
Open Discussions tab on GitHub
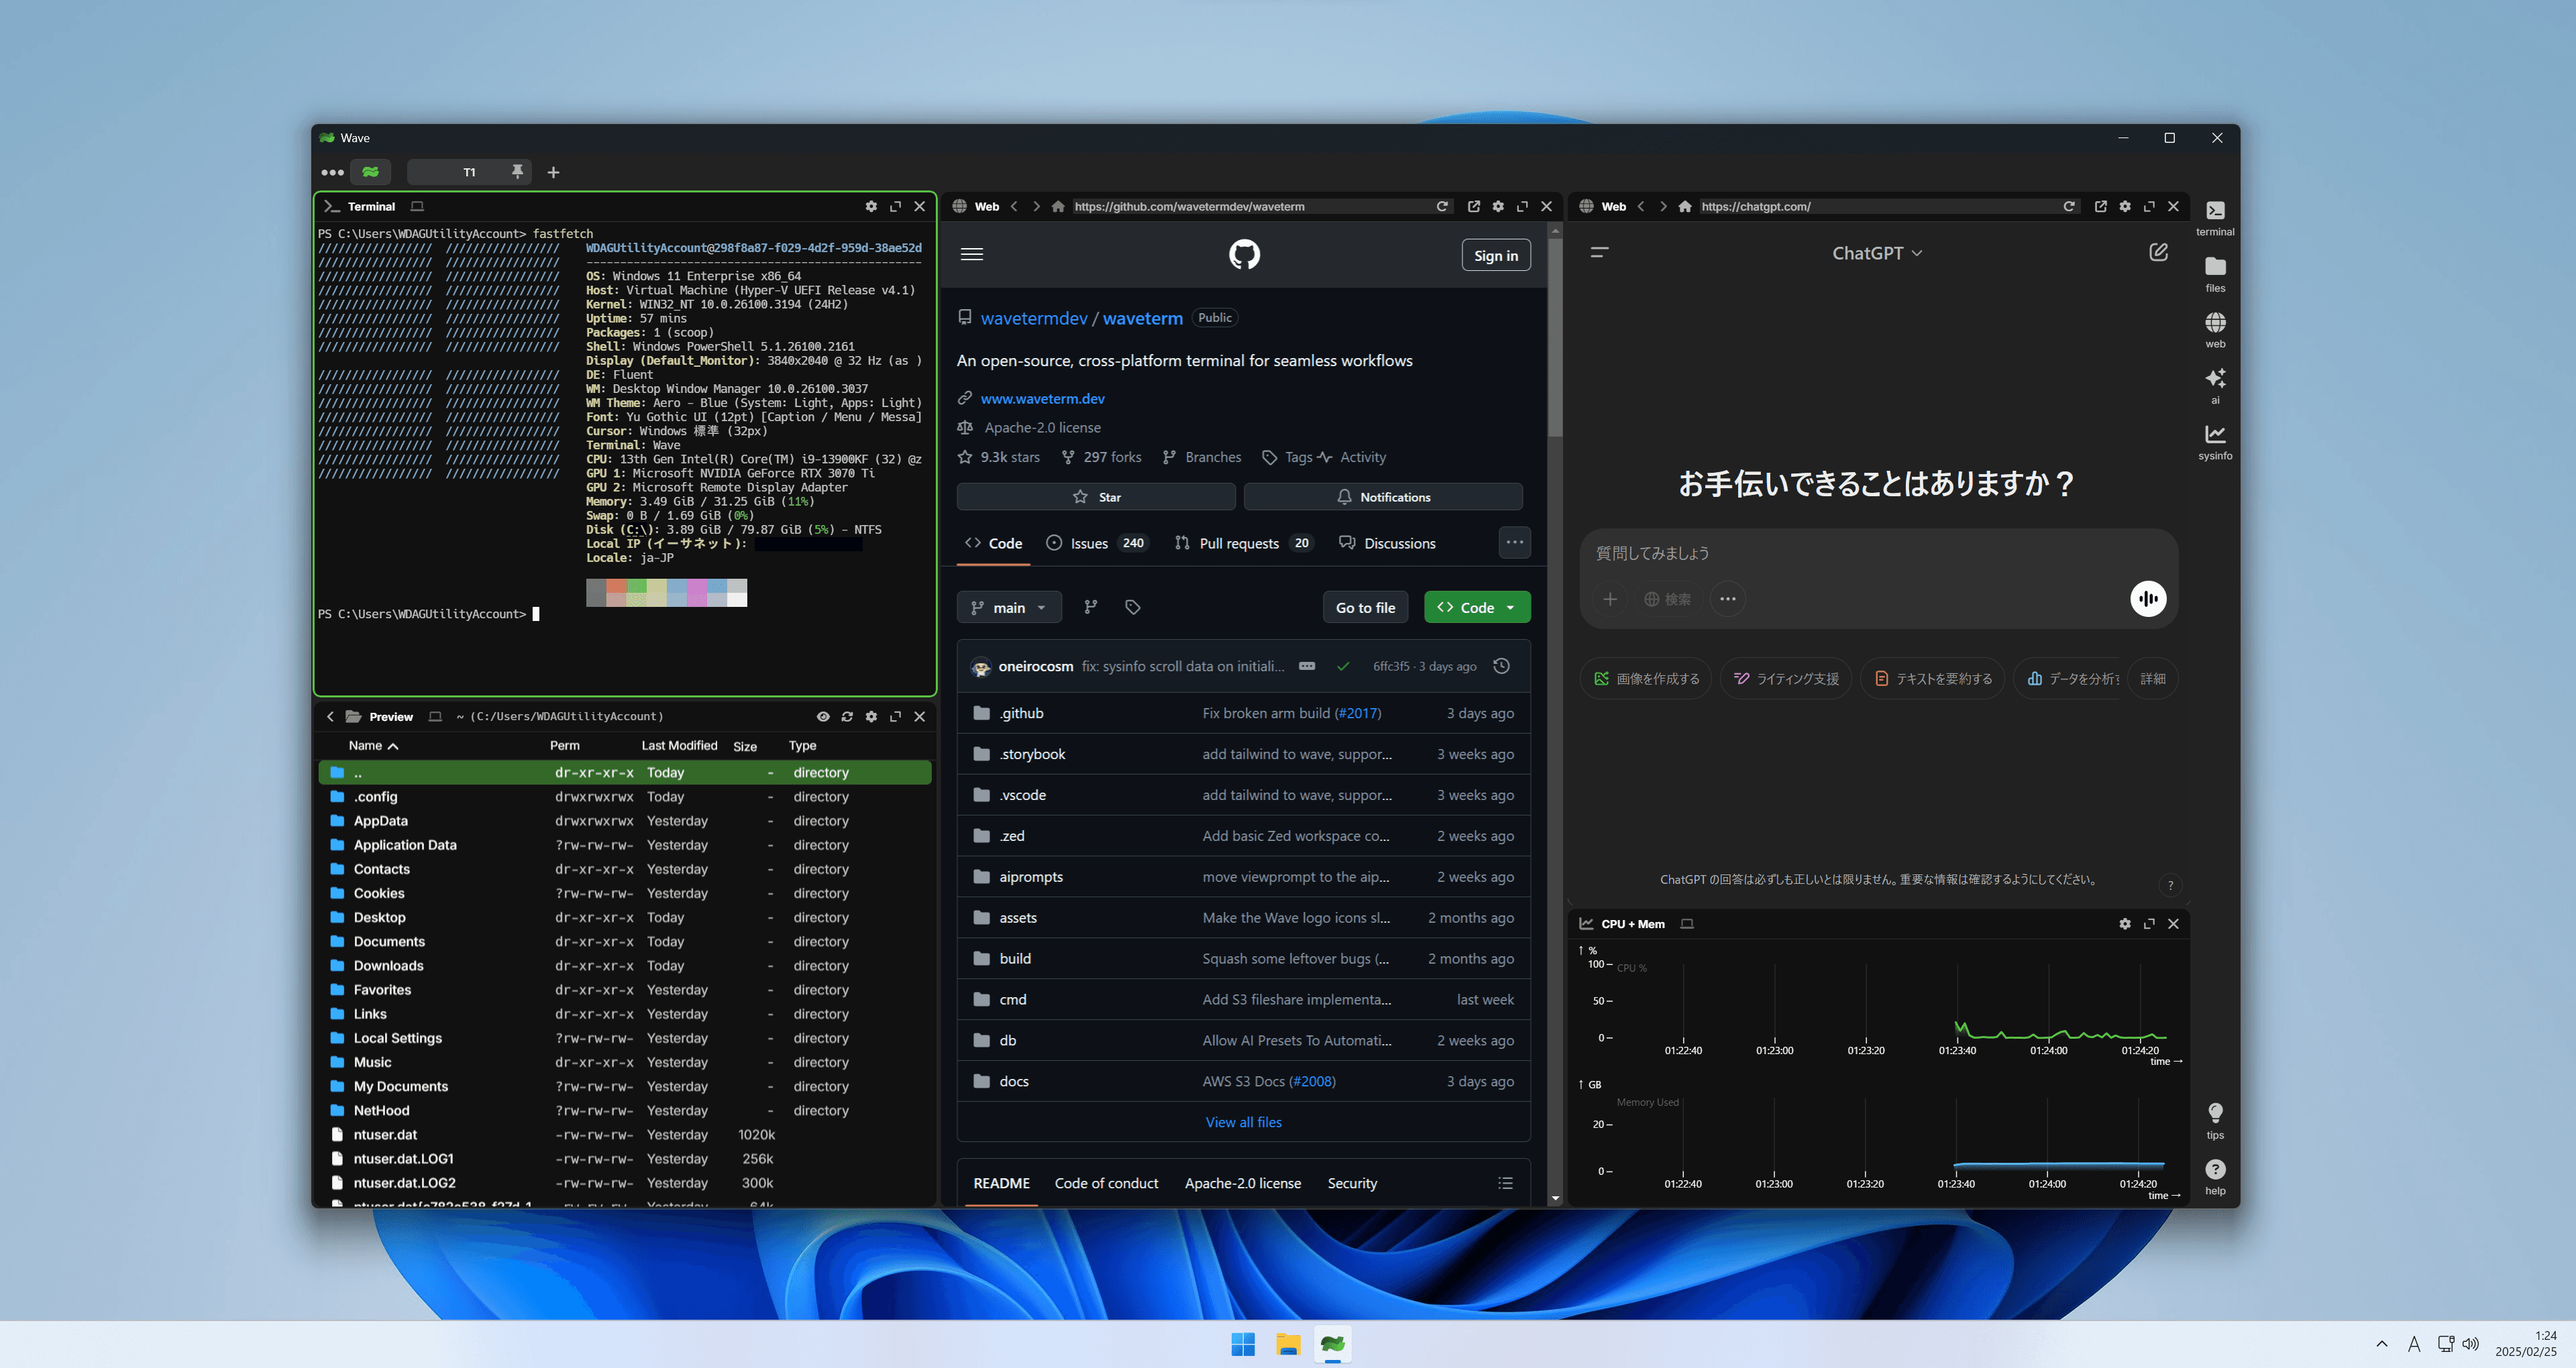click(x=1386, y=543)
